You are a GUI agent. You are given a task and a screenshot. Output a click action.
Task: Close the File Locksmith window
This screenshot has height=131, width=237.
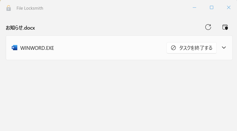[x=228, y=8]
